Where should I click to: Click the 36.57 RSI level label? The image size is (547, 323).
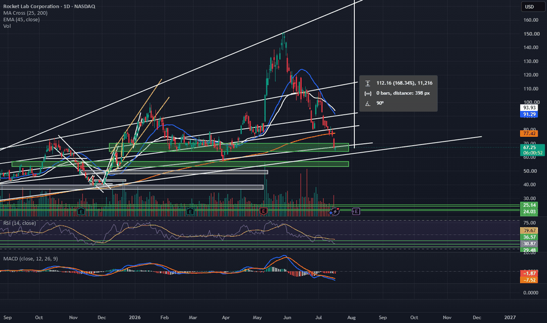pos(529,237)
